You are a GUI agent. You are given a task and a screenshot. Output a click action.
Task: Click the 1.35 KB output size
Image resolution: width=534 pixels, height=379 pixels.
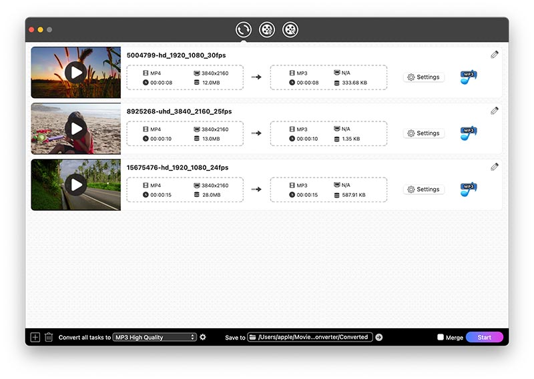351,139
